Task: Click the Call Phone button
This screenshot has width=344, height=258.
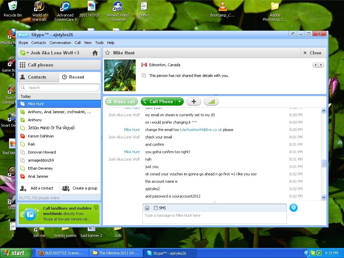Action: (x=158, y=101)
